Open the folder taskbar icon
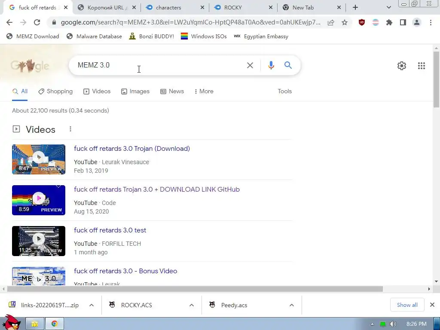The width and height of the screenshot is (440, 330). tap(35, 324)
